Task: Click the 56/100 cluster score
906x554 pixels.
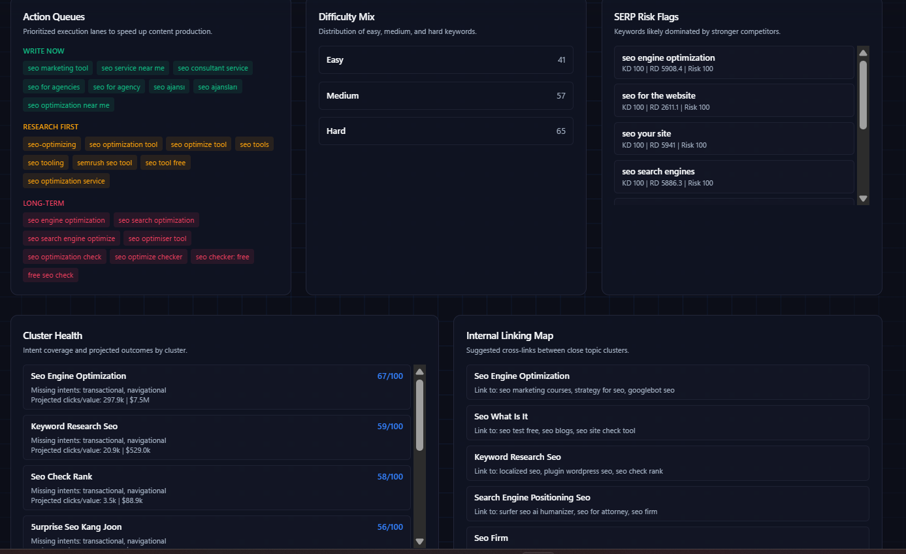Action: coord(390,527)
